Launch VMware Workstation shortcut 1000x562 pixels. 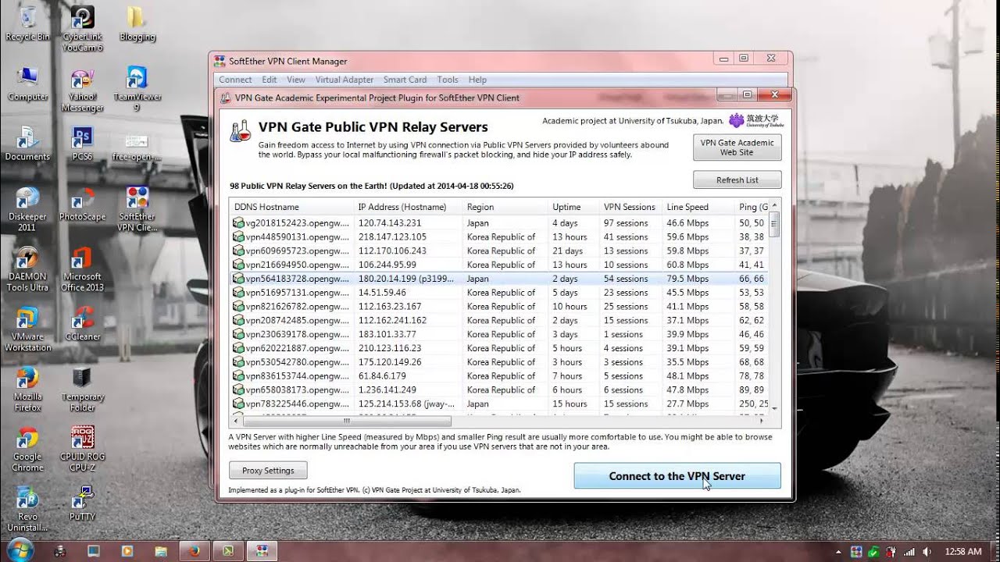(x=27, y=329)
